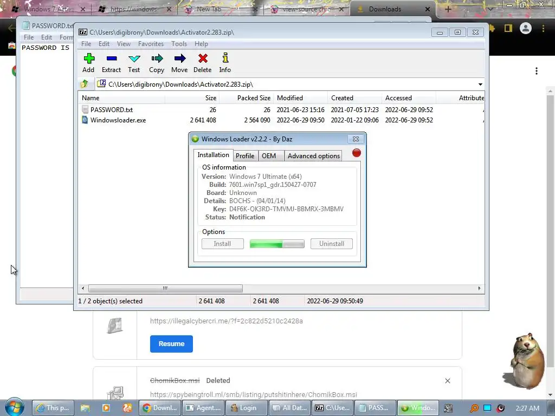Click the red status indicator in Windows Loader
The height and width of the screenshot is (416, 555).
point(357,153)
